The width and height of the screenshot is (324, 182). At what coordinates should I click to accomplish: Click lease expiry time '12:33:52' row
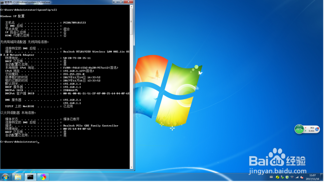tap(82, 81)
